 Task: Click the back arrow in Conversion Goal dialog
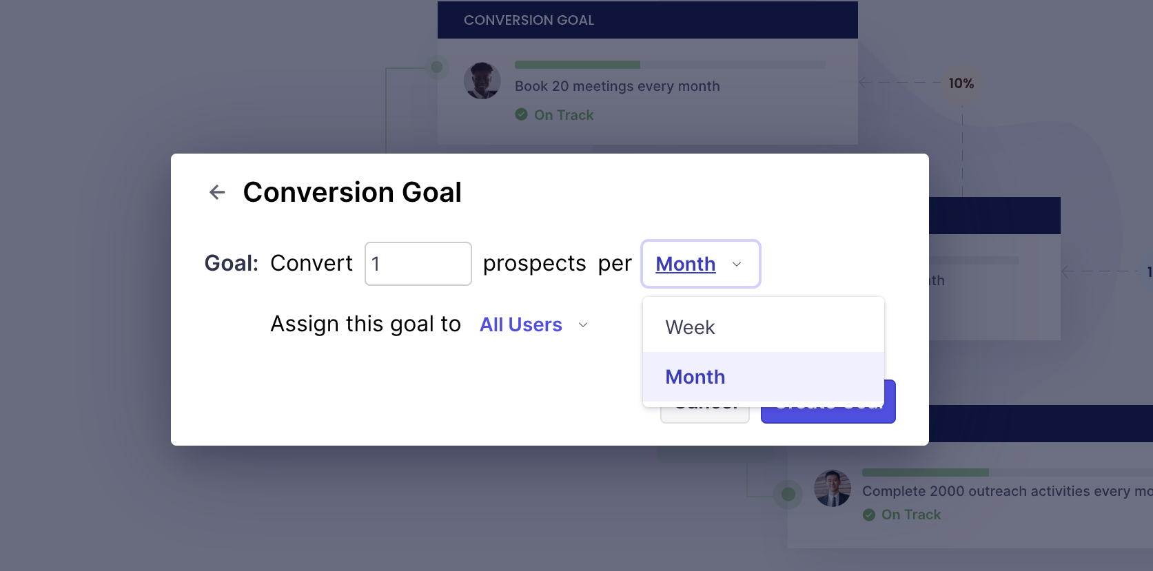tap(217, 192)
